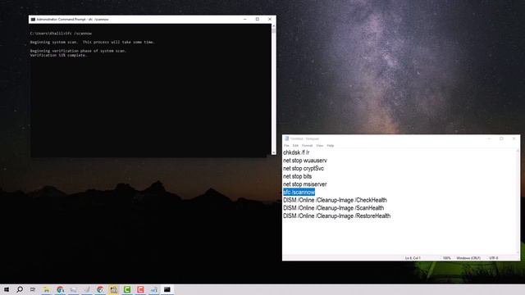The height and width of the screenshot is (295, 525).
Task: Click the DISM CheckHealth line
Action: (335, 200)
